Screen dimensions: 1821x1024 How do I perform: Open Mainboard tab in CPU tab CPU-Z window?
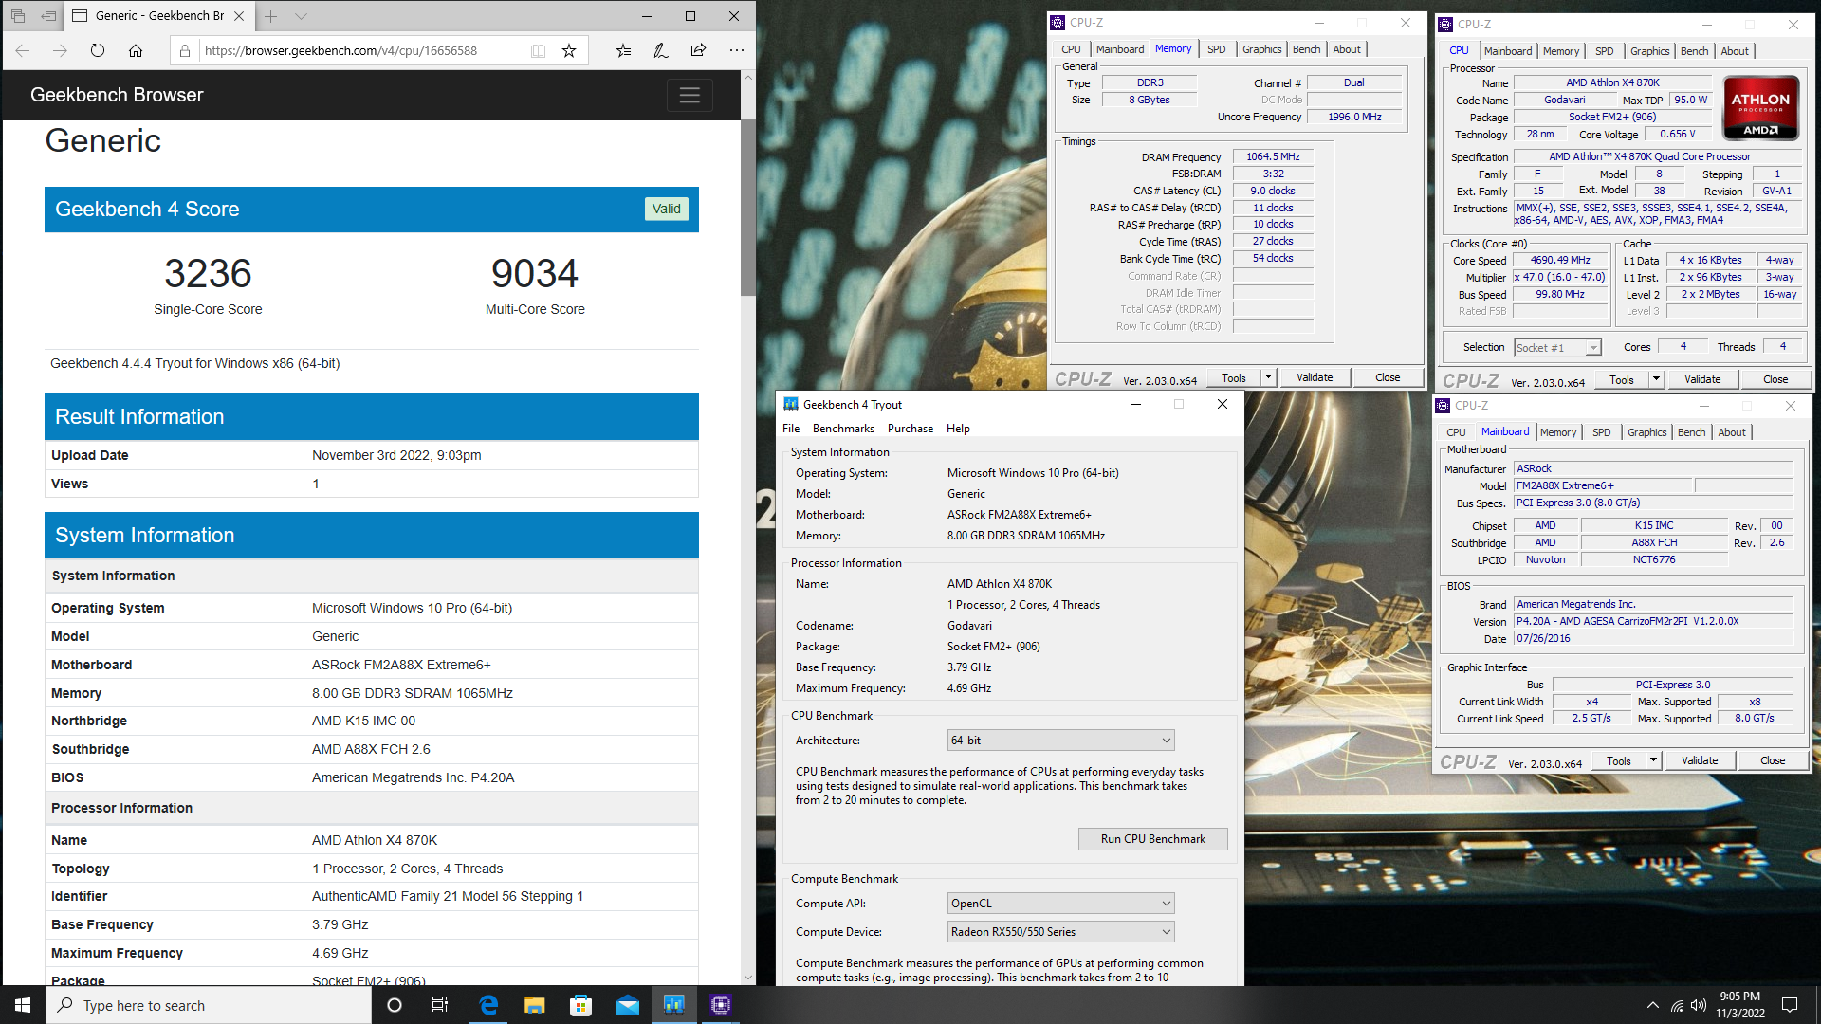click(1508, 51)
